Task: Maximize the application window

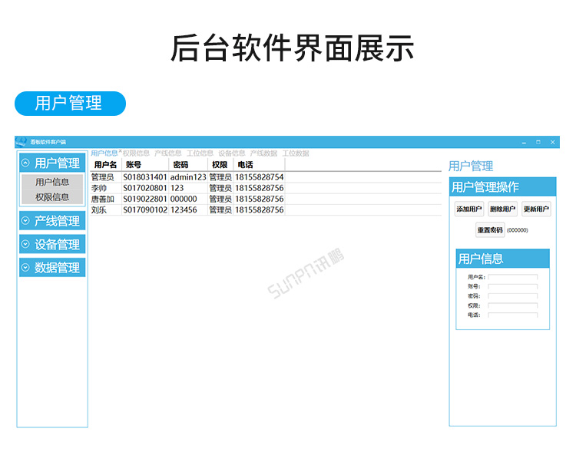Action: (x=538, y=142)
